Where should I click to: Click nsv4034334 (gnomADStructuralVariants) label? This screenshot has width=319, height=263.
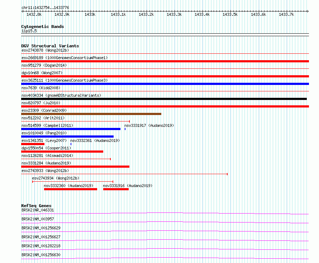click(x=61, y=95)
